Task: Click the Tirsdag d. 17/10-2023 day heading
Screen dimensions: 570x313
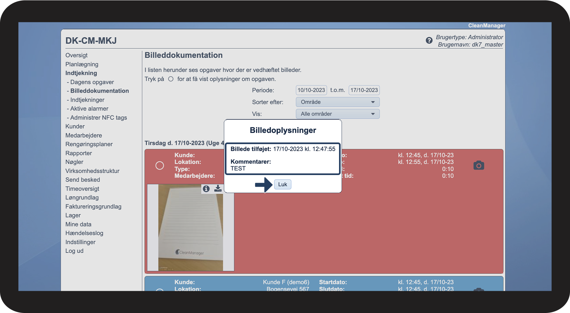Action: pos(184,143)
